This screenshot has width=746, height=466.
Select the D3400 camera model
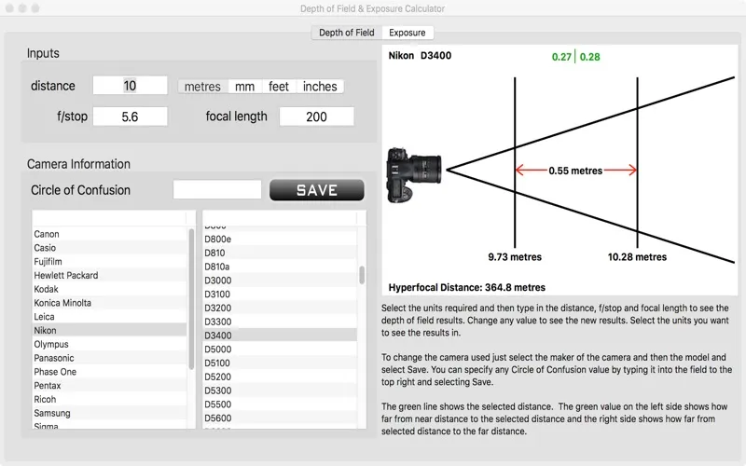click(x=280, y=336)
